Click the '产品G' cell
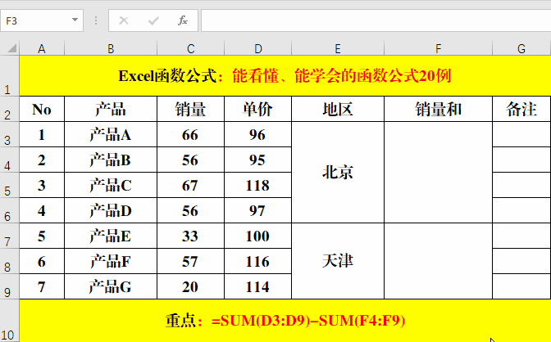Image resolution: width=551 pixels, height=342 pixels. click(111, 286)
